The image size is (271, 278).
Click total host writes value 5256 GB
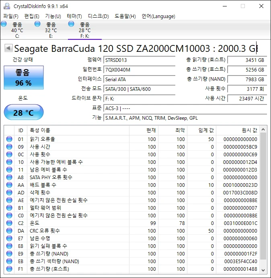pyautogui.click(x=247, y=69)
